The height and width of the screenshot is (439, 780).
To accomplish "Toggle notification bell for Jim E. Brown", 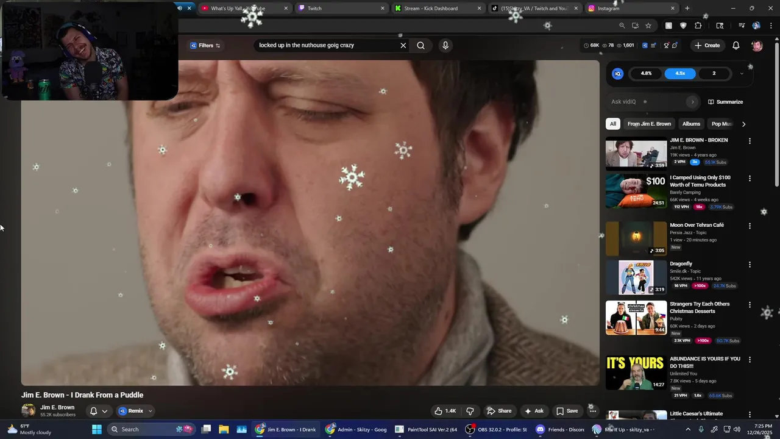I will click(93, 411).
